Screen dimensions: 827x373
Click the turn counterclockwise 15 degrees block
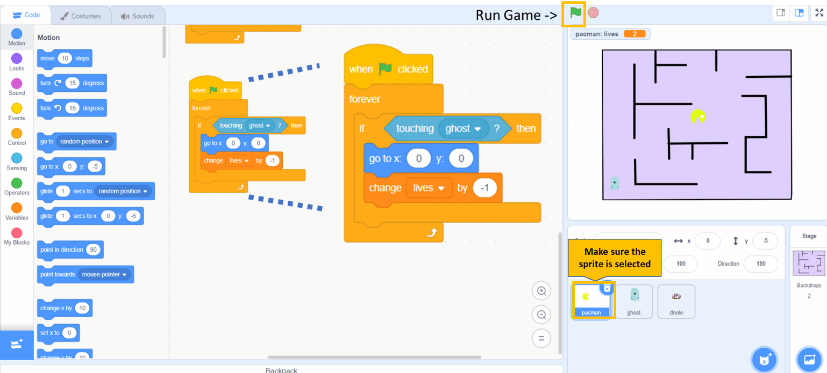click(x=72, y=108)
